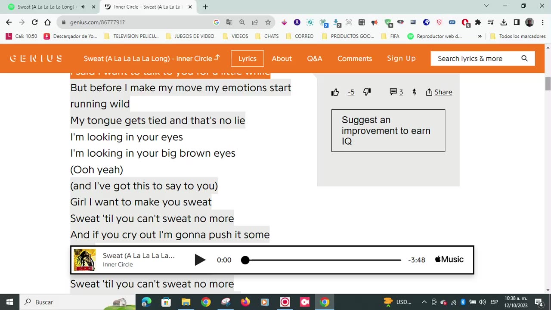Image resolution: width=551 pixels, height=310 pixels.
Task: Click lyric line 'I'm looking in your big brown eyes'
Action: (153, 153)
